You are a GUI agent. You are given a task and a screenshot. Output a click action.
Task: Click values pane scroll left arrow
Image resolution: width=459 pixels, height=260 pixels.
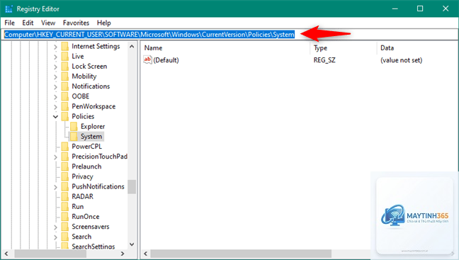tap(145, 254)
